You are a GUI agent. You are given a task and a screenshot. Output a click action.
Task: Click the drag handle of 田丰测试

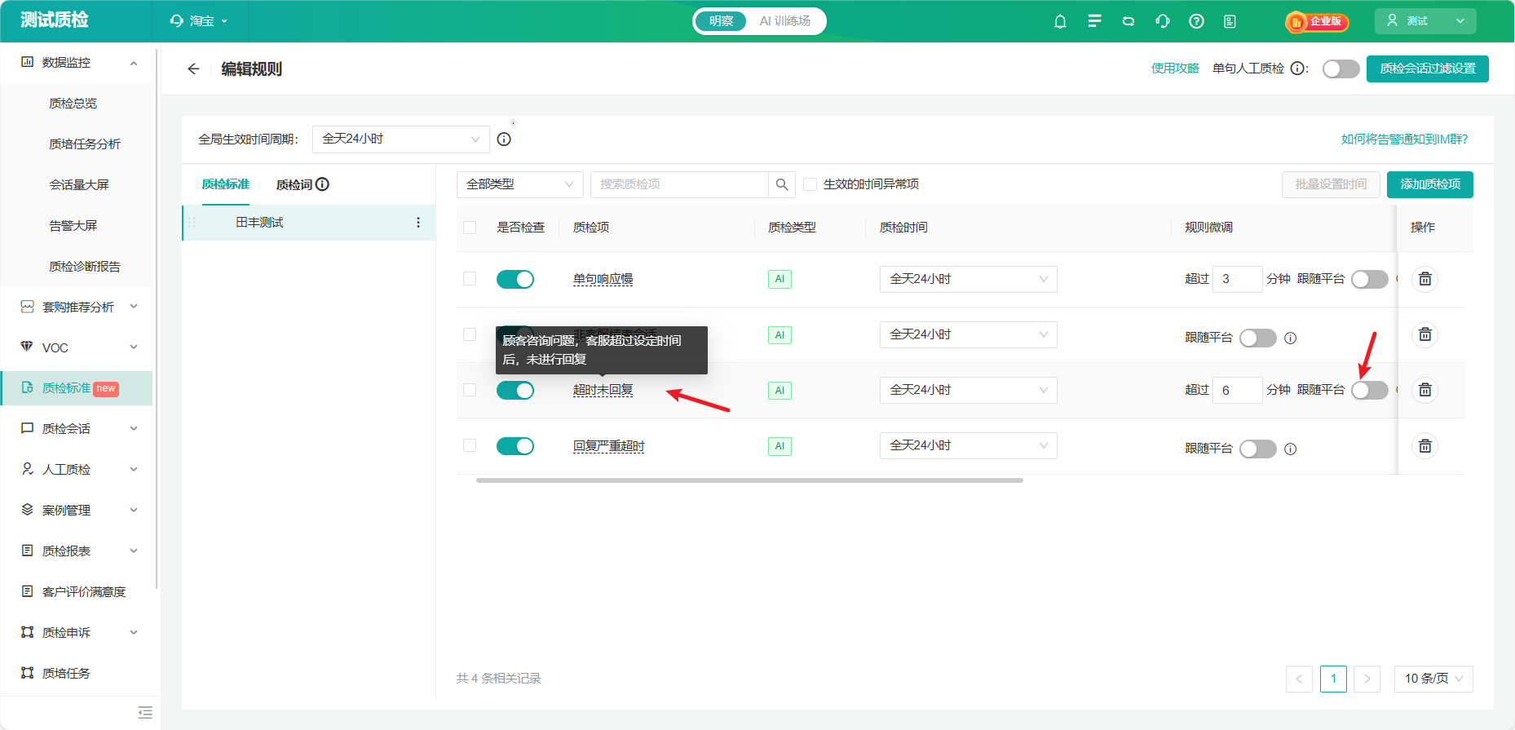coord(192,223)
